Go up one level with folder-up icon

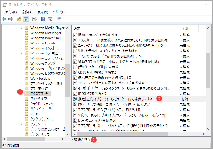(19, 19)
